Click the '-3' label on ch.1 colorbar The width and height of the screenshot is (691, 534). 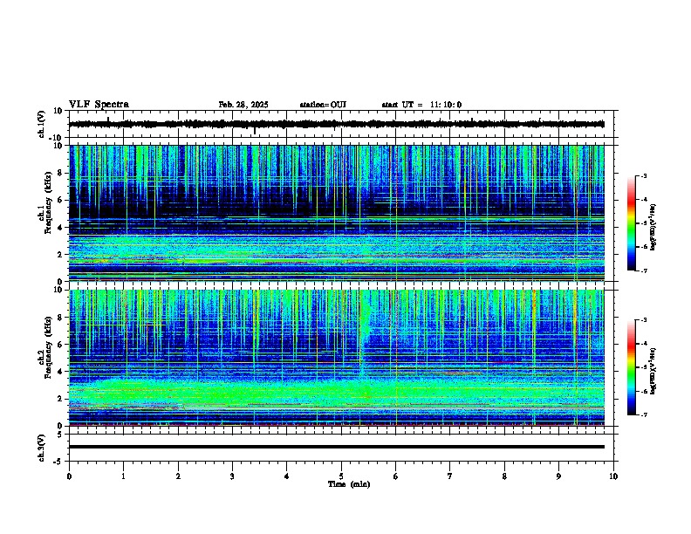[x=643, y=175]
